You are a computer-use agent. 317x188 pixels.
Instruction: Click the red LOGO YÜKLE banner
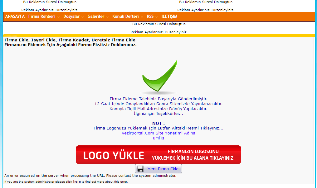point(158,155)
